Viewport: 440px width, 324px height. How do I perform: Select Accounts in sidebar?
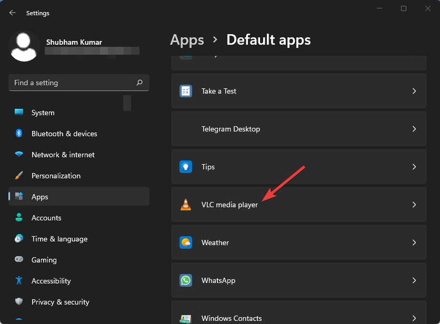79,218
